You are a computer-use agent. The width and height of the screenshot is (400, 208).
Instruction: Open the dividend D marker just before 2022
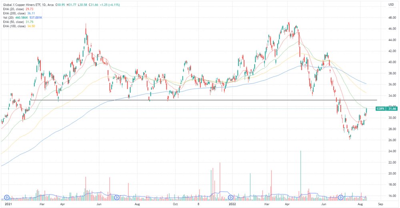click(x=231, y=197)
